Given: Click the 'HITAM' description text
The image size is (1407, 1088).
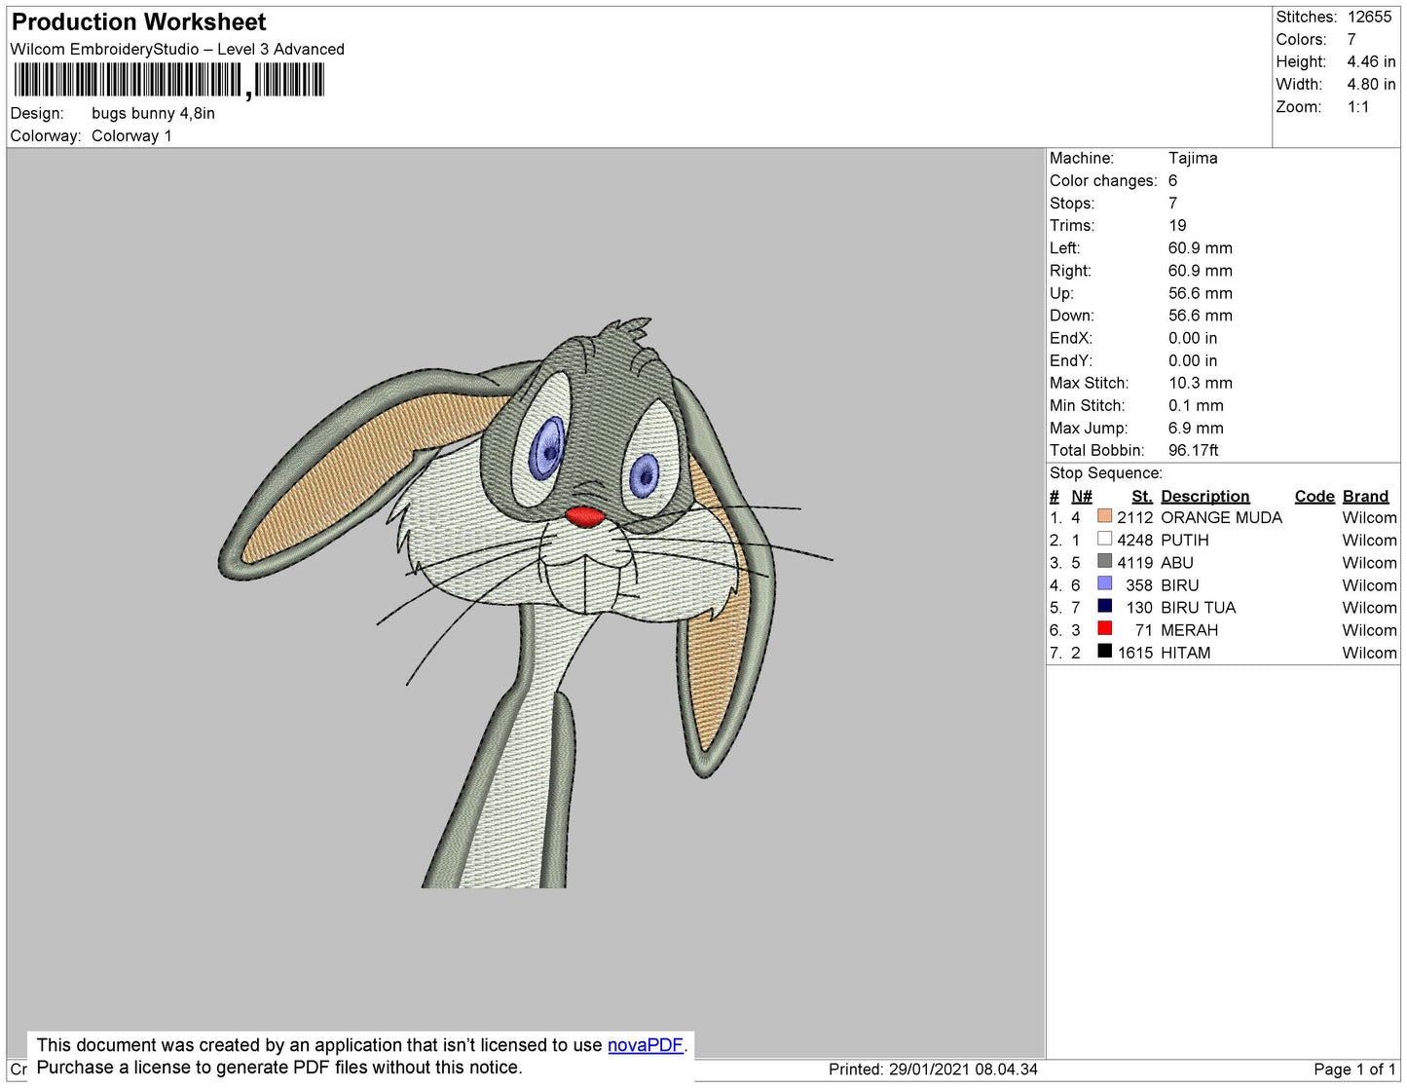Looking at the screenshot, I should tap(1185, 653).
